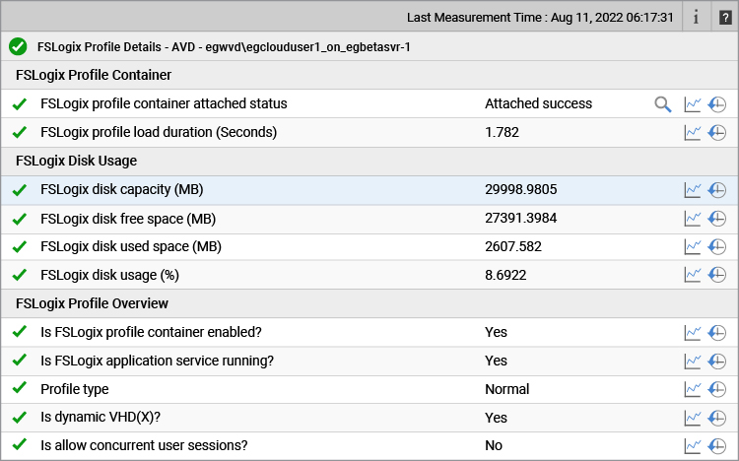Click green checkmark beside profile container attached status
The height and width of the screenshot is (461, 739).
pos(20,103)
